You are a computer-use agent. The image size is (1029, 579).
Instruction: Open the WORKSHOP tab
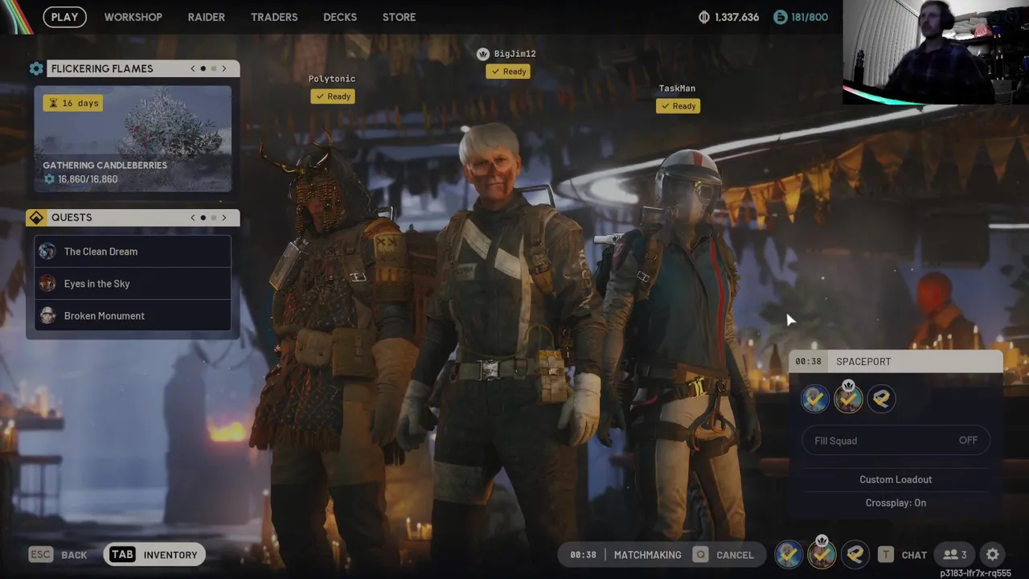[133, 17]
